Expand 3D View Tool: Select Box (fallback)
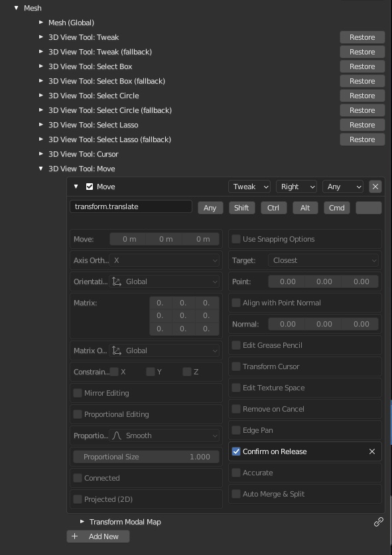The height and width of the screenshot is (555, 392). 41,81
